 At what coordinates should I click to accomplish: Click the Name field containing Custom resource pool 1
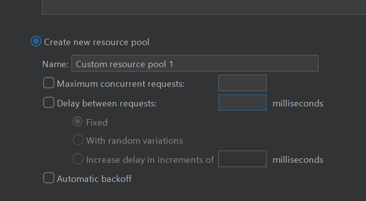[195, 63]
